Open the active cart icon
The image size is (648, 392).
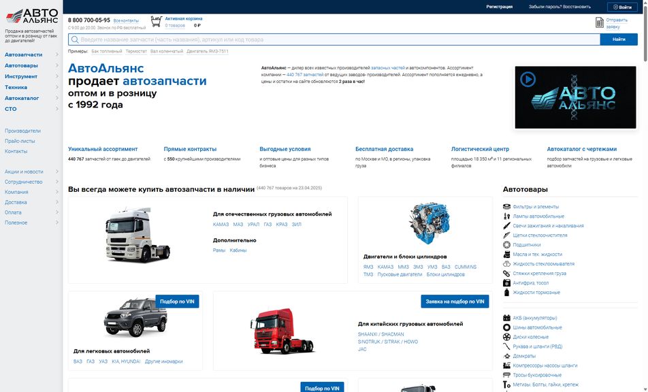pyautogui.click(x=157, y=22)
